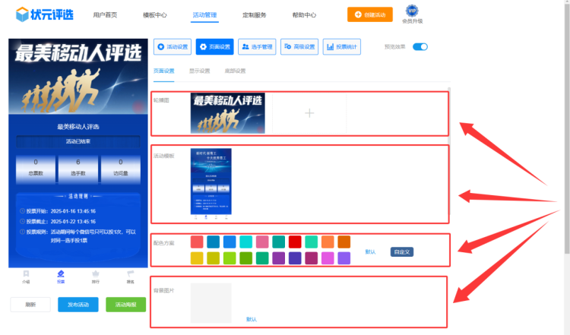Tap the 报名 flag icon in preview
This screenshot has height=335, width=570.
tap(130, 276)
